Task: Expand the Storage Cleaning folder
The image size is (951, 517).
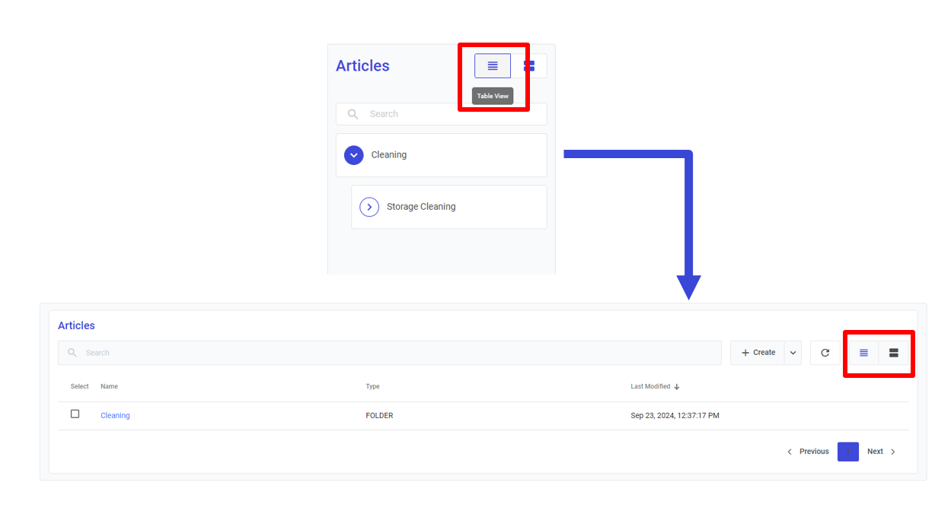Action: coord(369,207)
